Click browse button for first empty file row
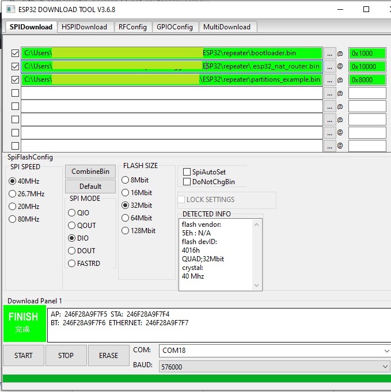391x392 pixels. pos(329,93)
